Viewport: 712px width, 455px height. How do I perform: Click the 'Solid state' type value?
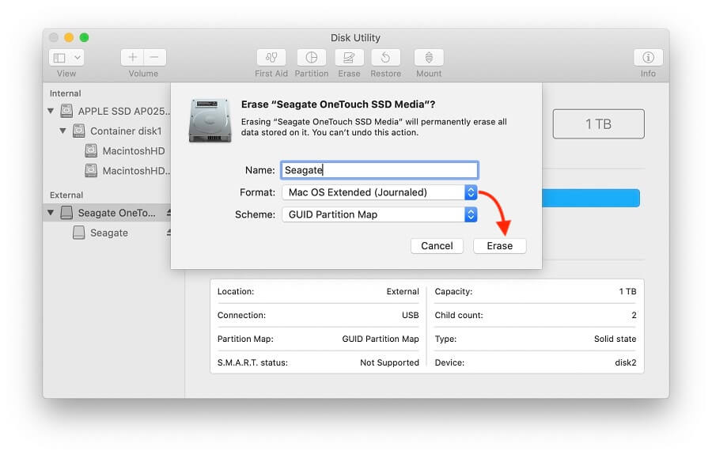pyautogui.click(x=615, y=339)
